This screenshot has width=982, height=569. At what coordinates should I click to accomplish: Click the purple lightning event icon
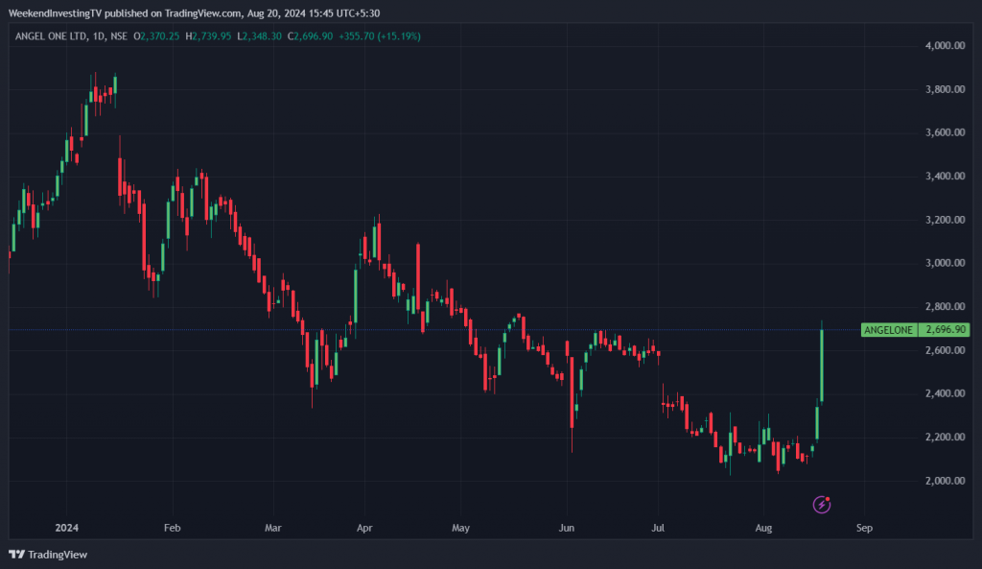(821, 505)
